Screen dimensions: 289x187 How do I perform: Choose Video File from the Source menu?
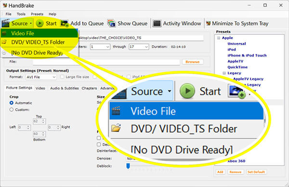click(39, 33)
